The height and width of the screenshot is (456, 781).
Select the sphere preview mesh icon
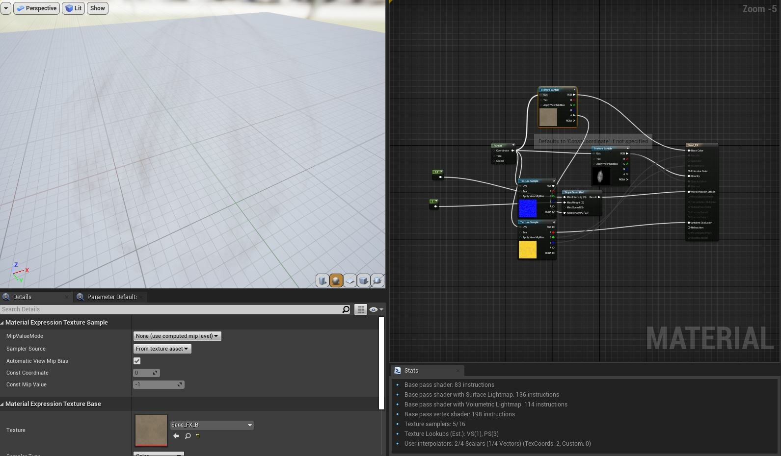tap(336, 280)
